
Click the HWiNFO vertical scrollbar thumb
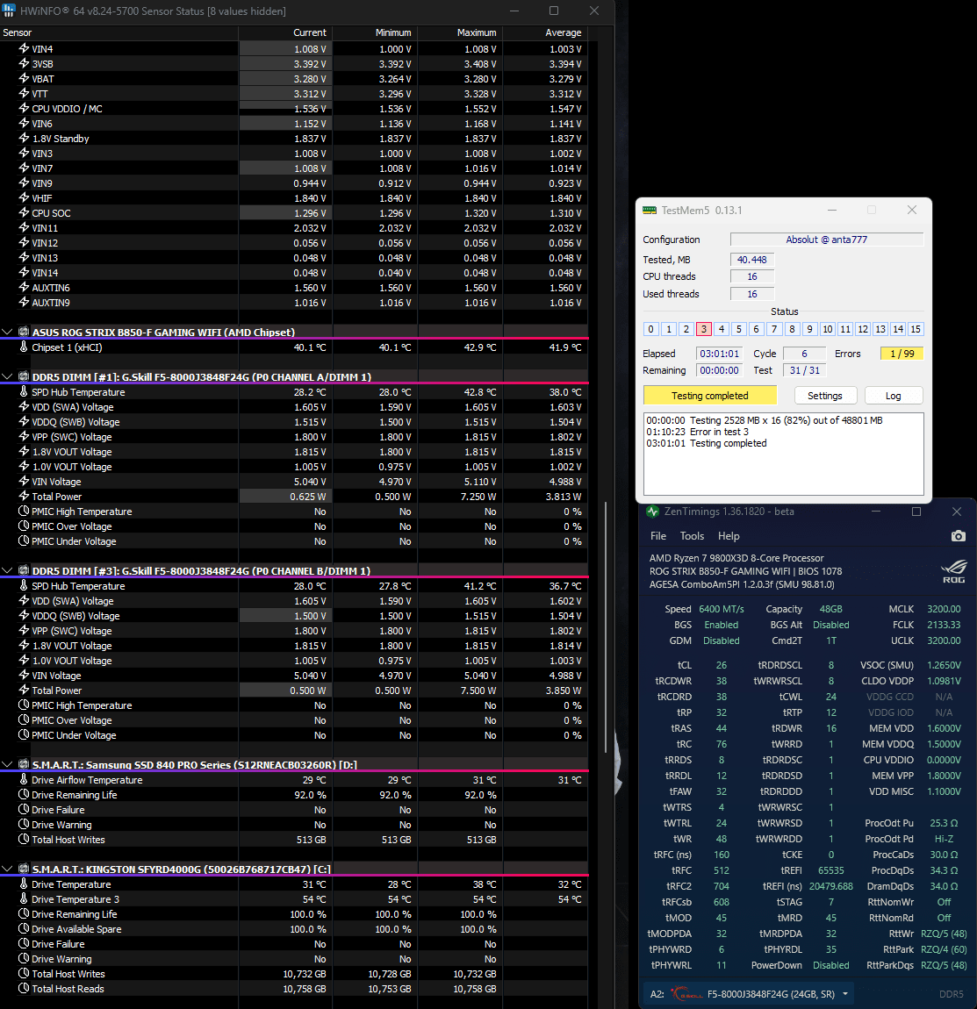tap(605, 627)
